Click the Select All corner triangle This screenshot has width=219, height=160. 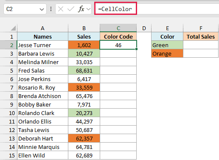pos(13,28)
